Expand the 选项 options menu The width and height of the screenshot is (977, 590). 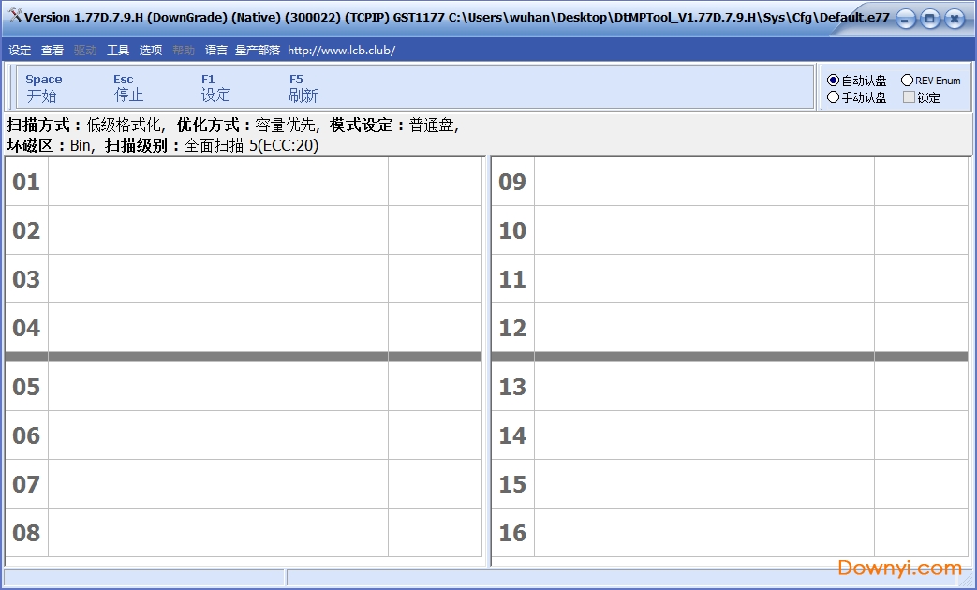151,51
